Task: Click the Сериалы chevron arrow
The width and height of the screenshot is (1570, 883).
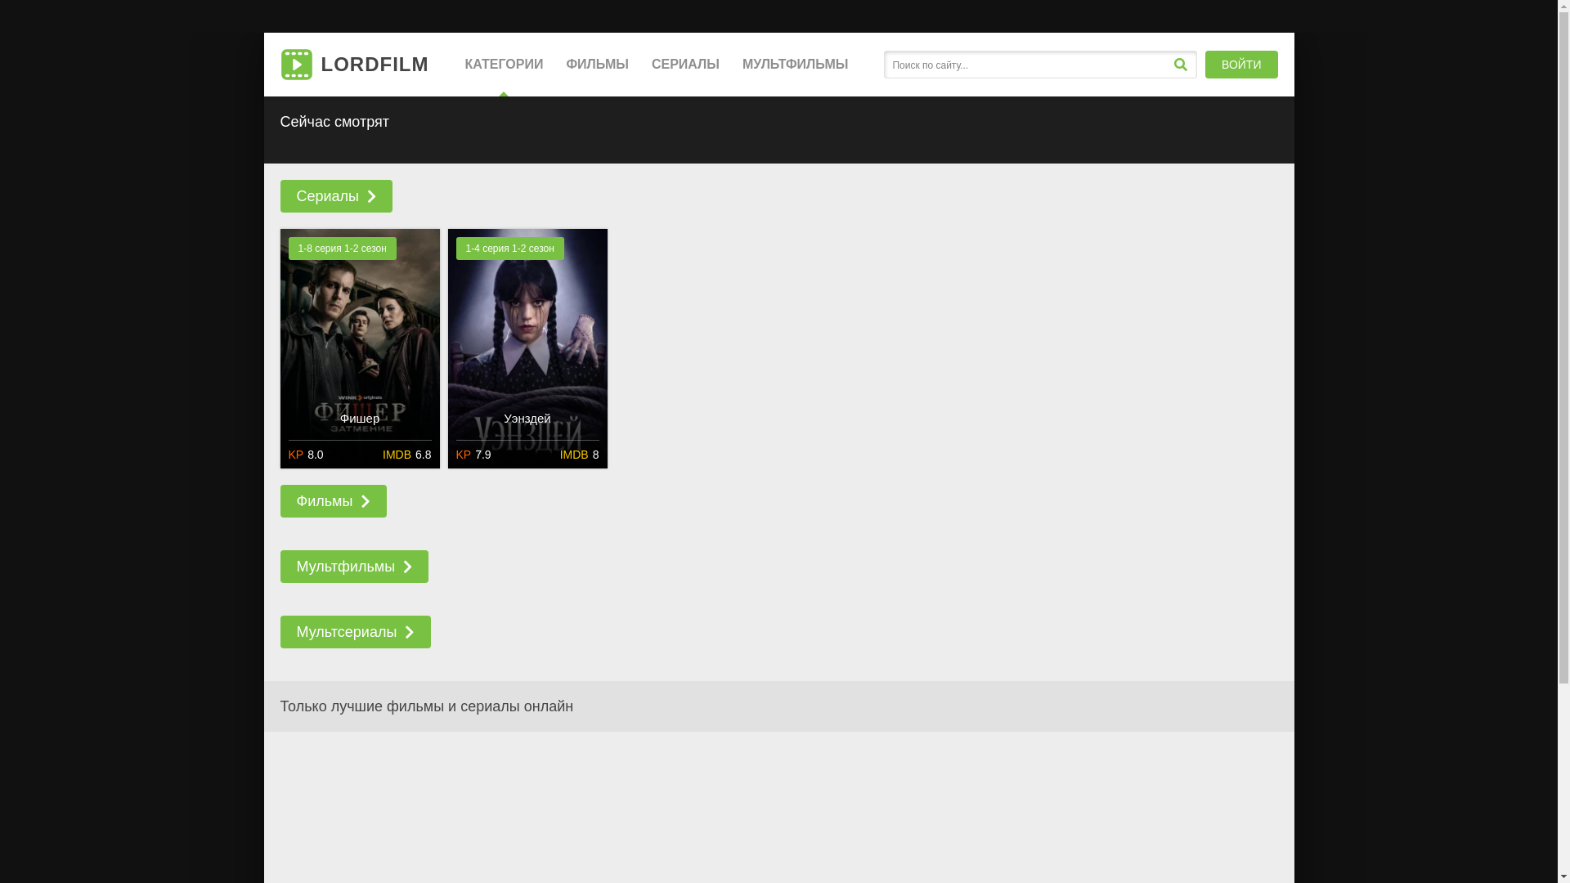Action: click(x=372, y=196)
